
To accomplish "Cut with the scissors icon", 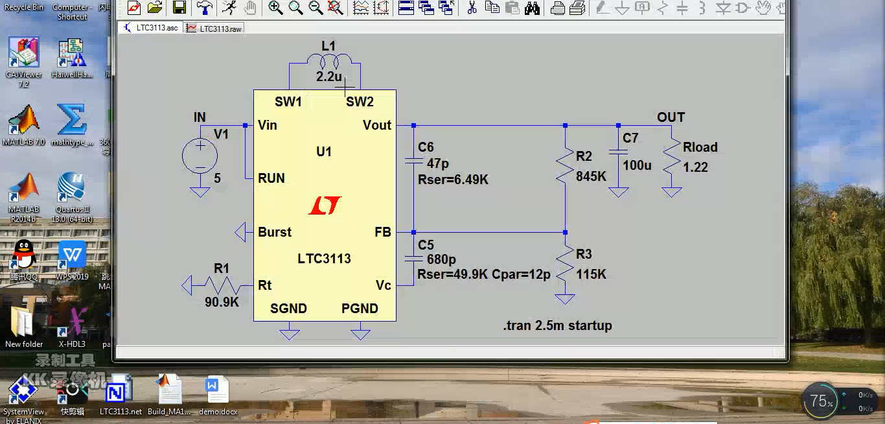I will 472,8.
